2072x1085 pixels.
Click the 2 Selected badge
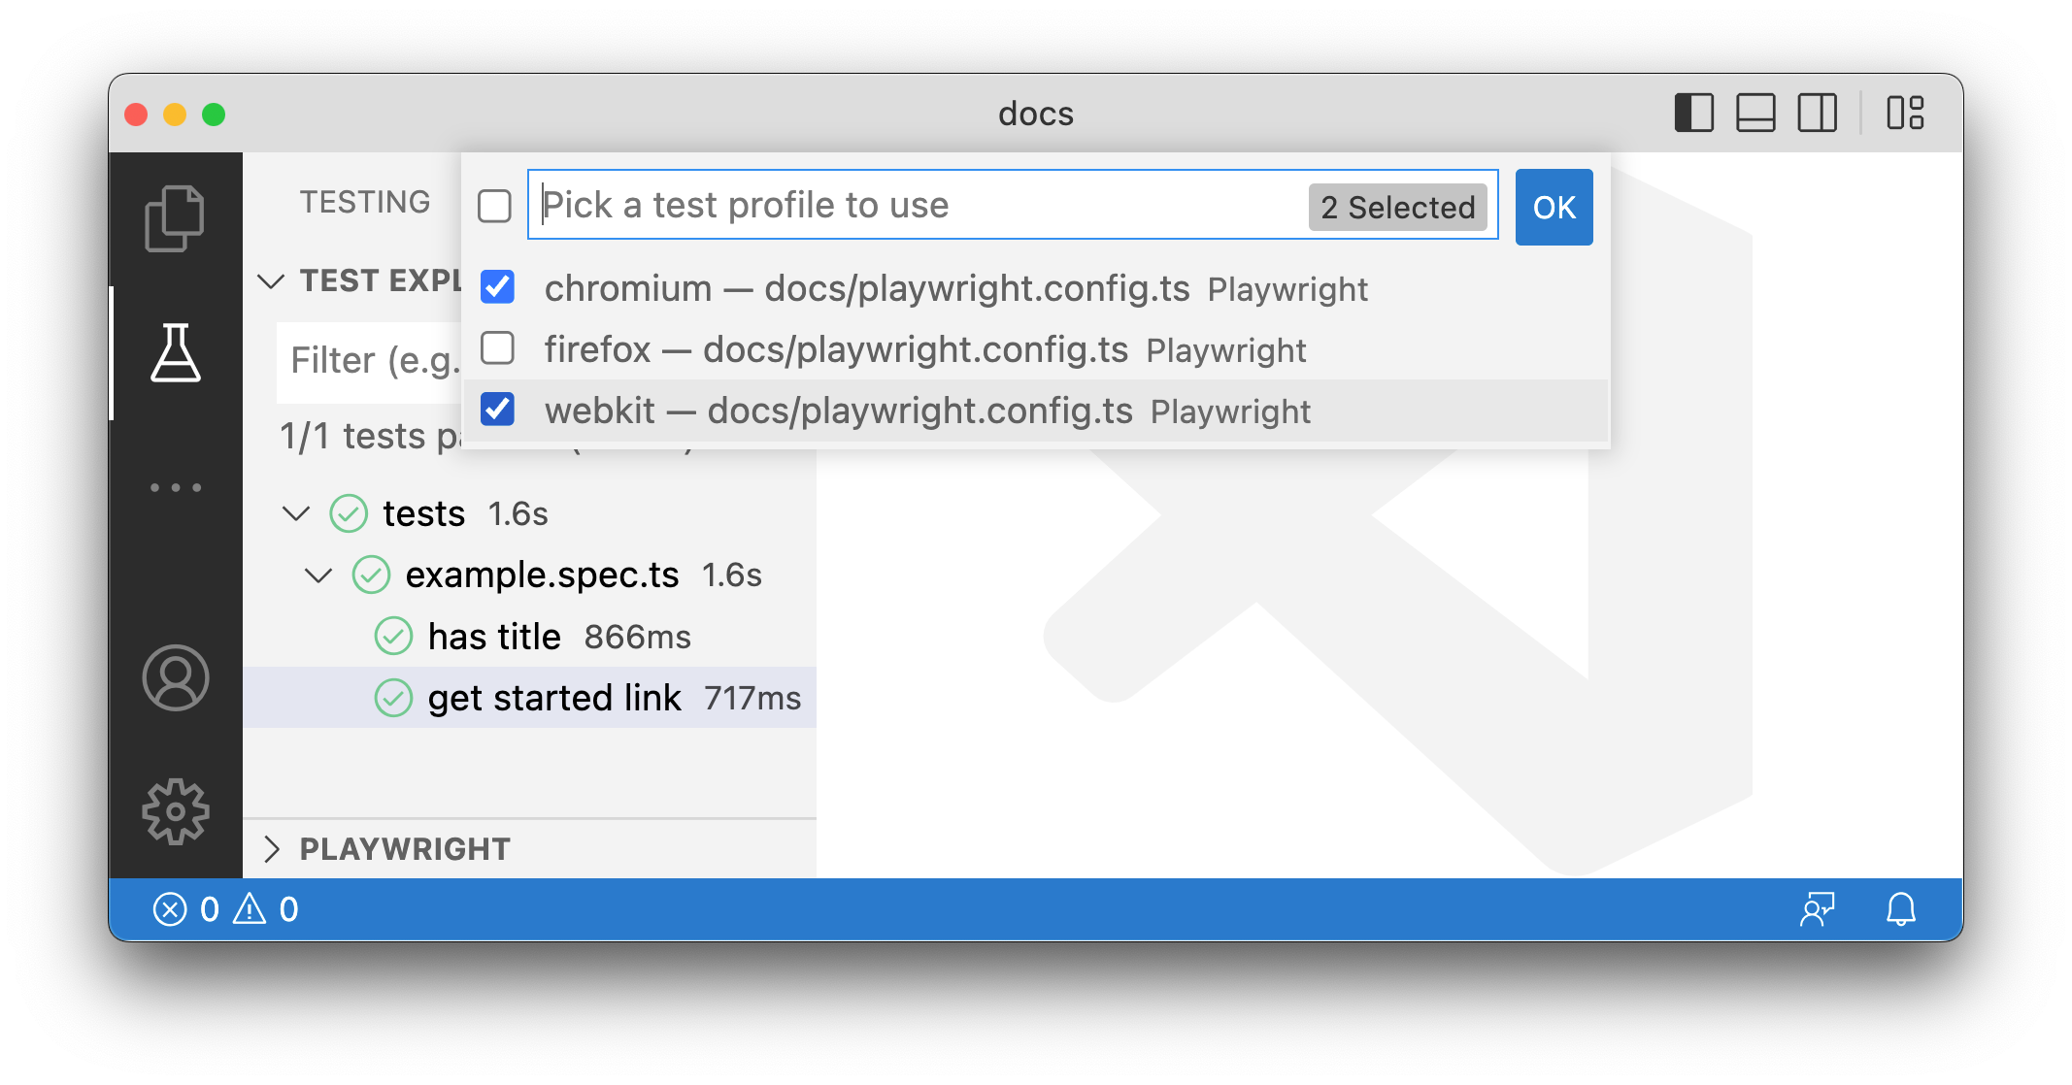[x=1397, y=207]
